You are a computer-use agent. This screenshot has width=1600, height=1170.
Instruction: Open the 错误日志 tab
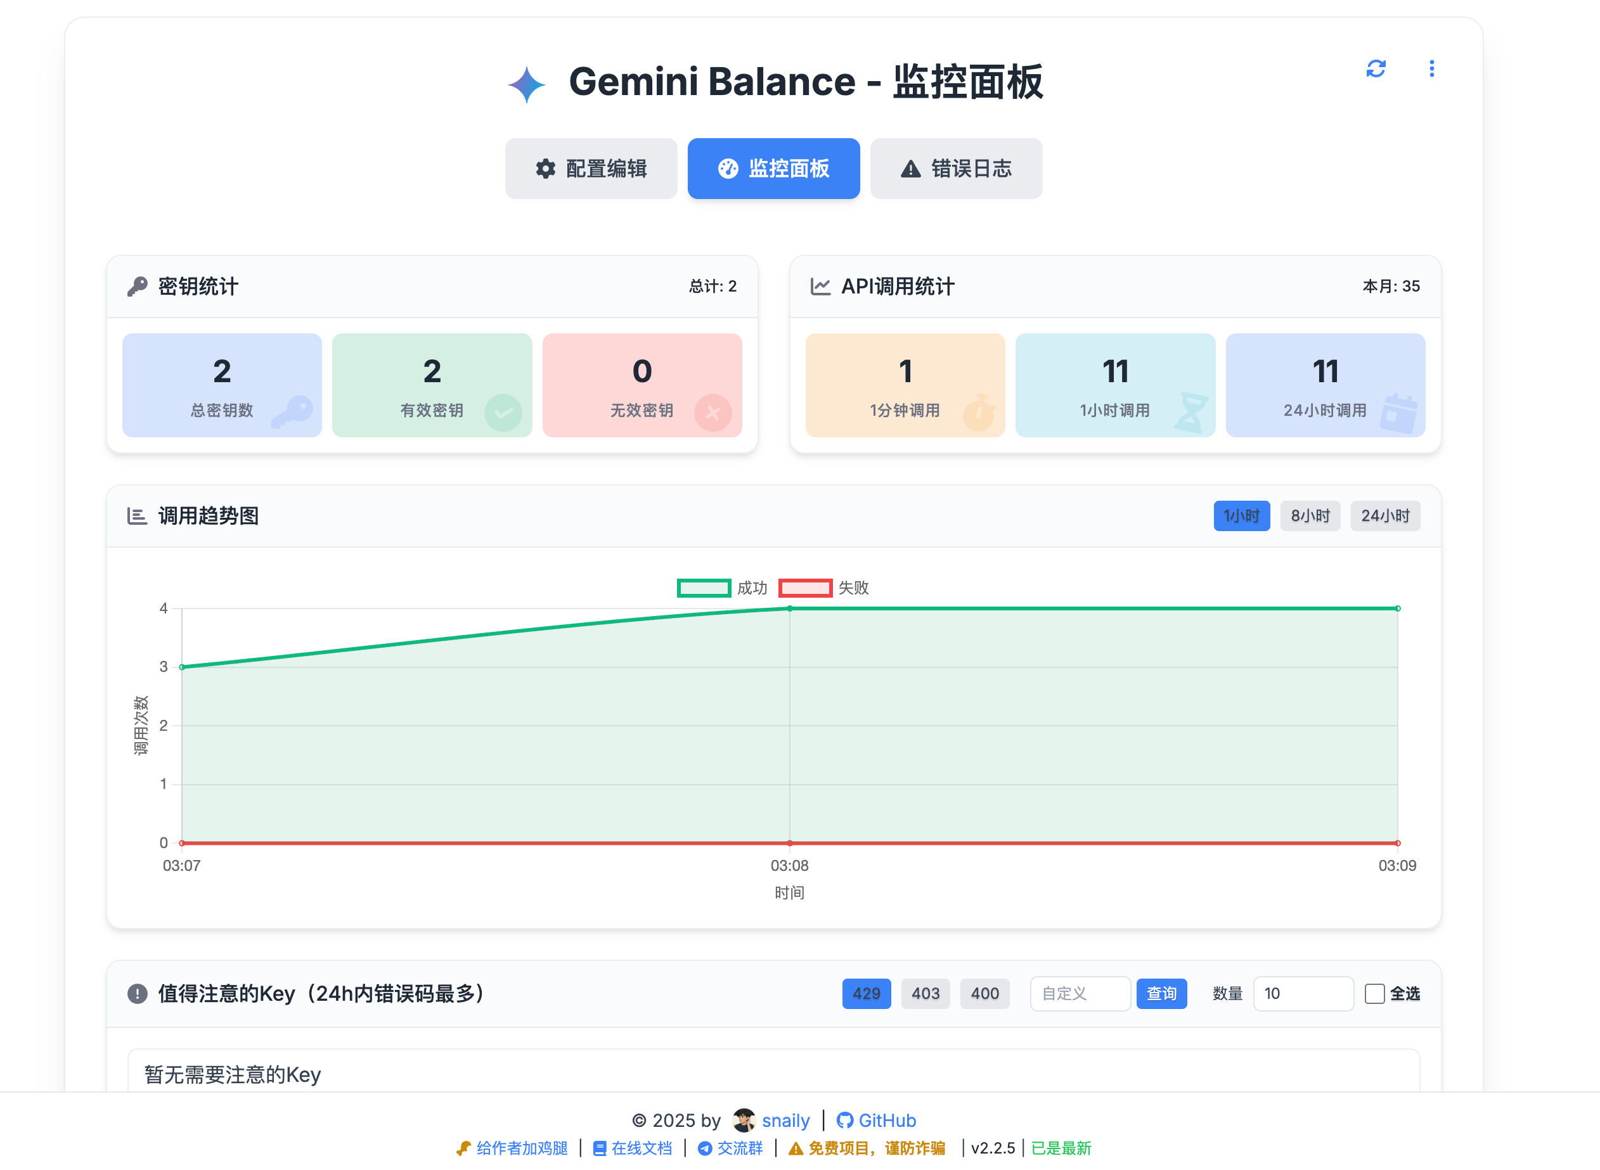click(x=956, y=169)
